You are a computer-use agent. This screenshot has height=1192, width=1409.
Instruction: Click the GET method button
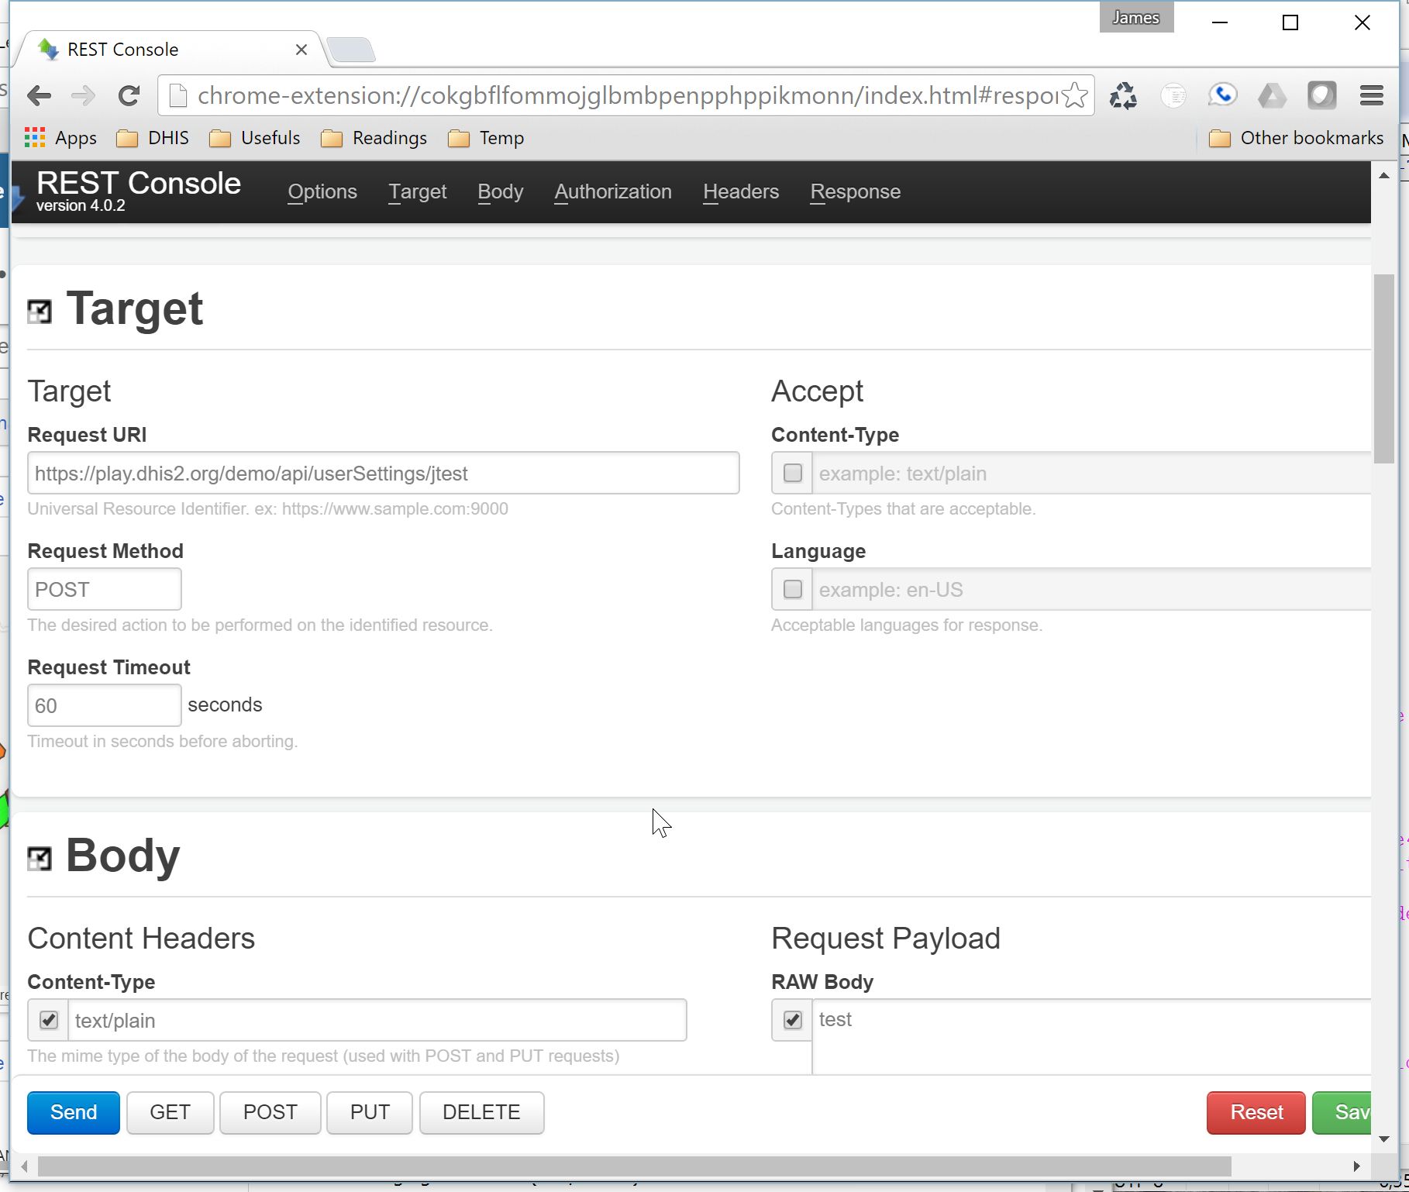pos(171,1112)
